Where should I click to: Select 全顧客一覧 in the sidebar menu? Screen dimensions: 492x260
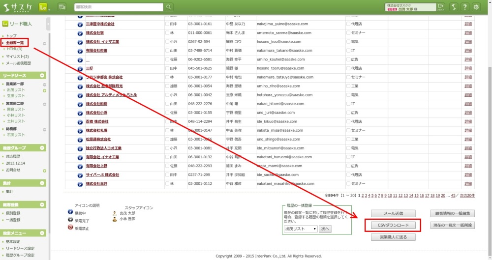coord(15,43)
